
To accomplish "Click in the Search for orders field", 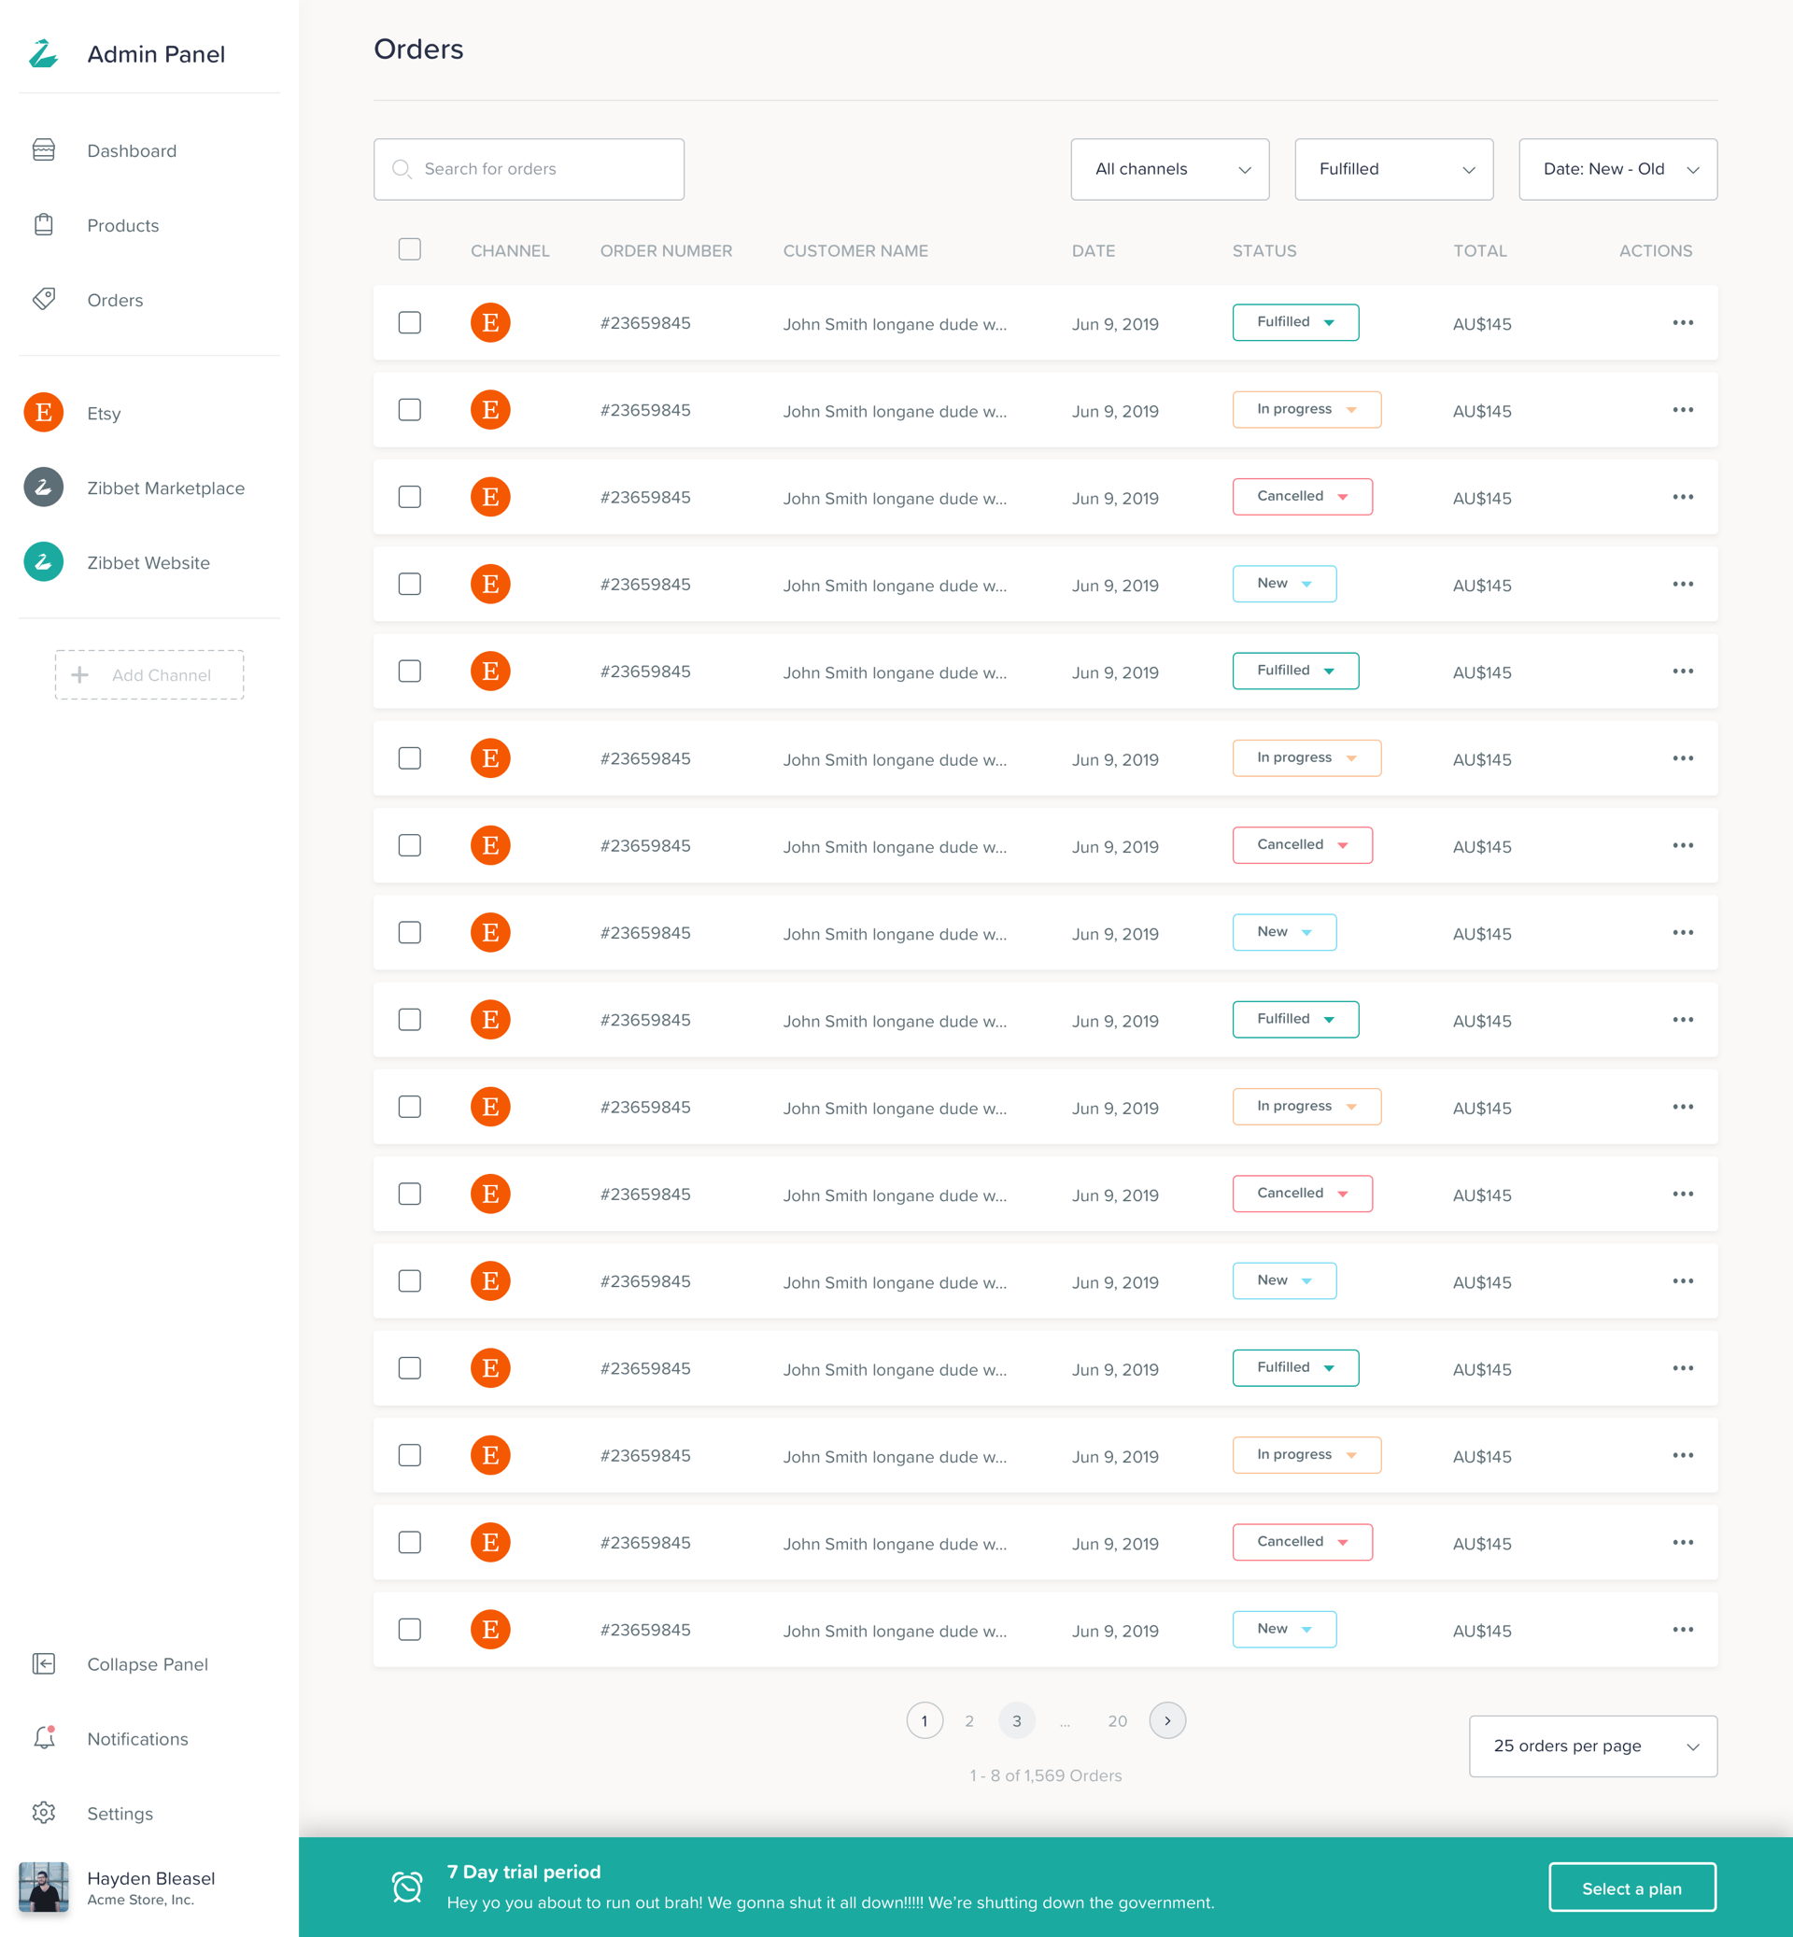I will point(529,169).
